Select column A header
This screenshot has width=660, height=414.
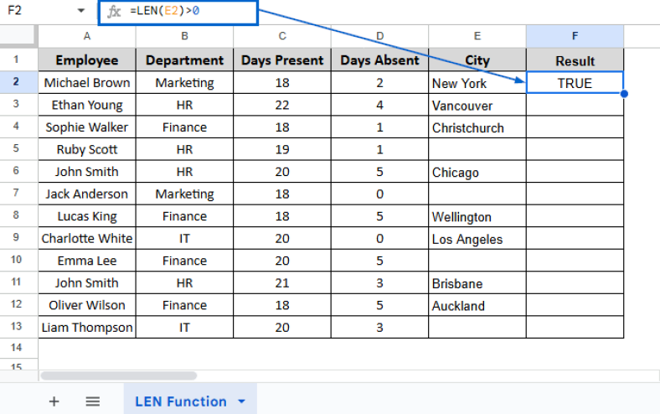tap(87, 36)
